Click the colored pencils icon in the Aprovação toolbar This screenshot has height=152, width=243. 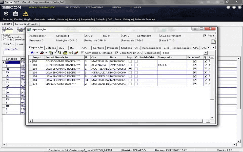[x=76, y=53]
